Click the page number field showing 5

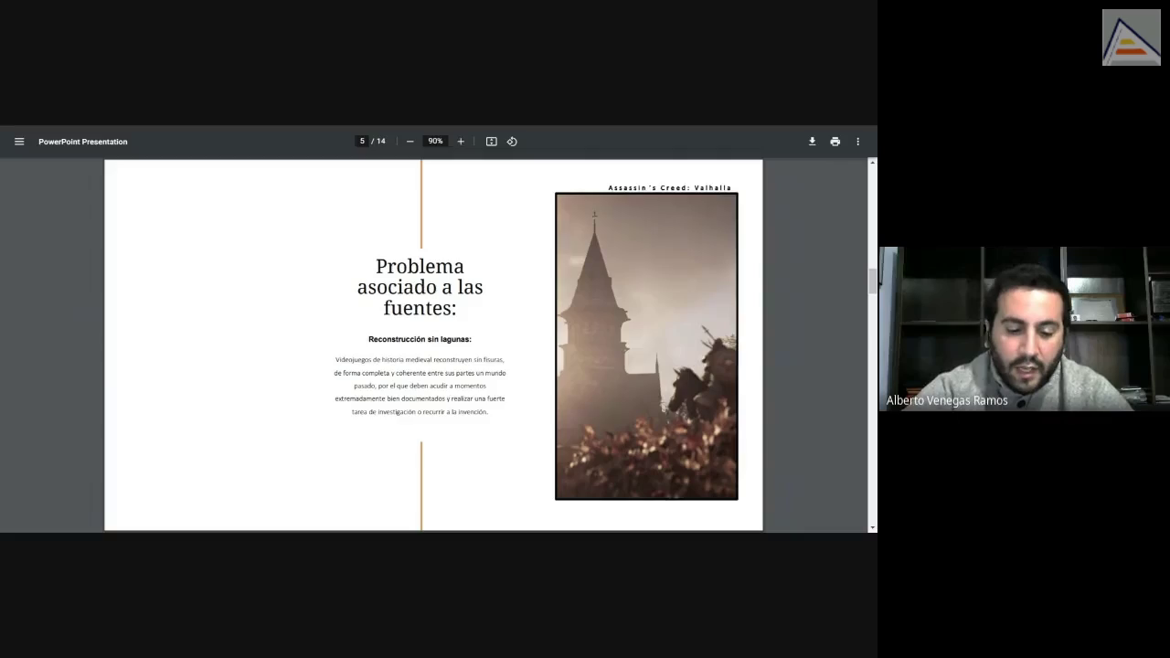coord(362,142)
